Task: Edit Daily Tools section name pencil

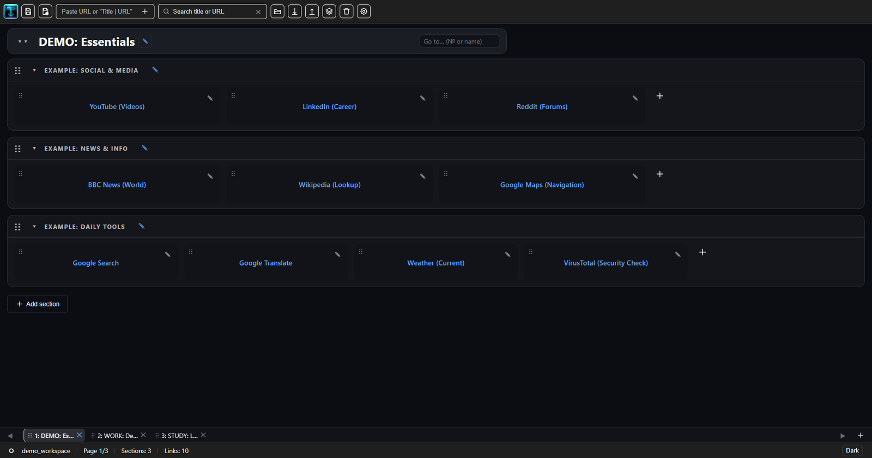Action: [142, 226]
